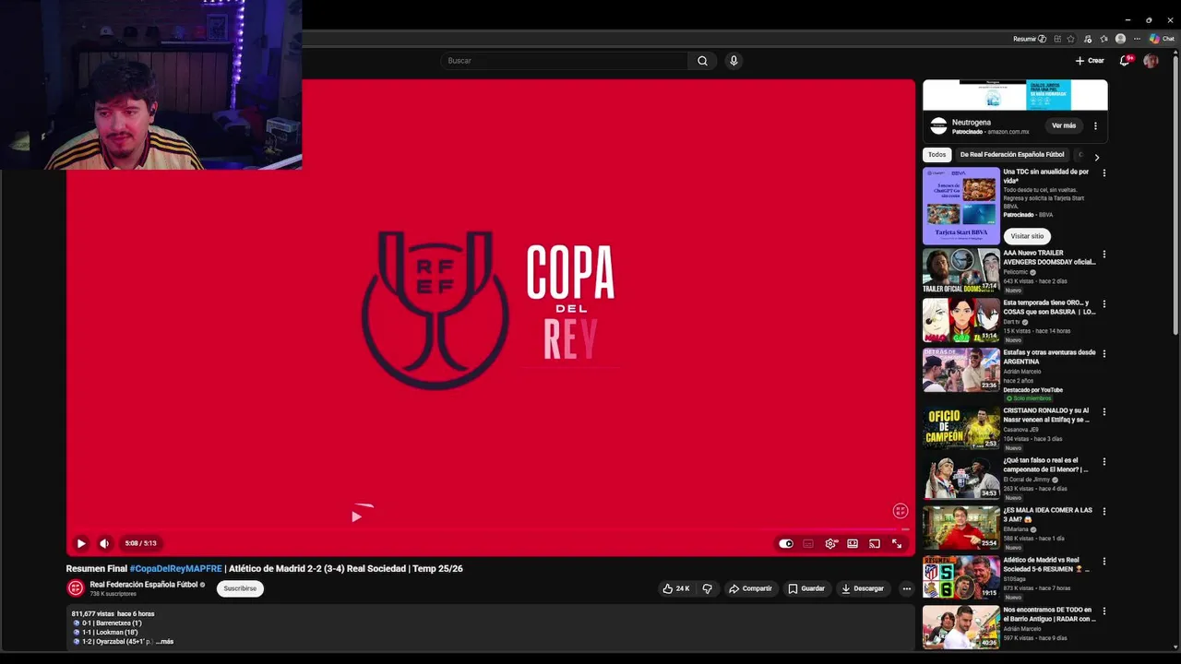
Task: Open Atlético de Madrid vs Real Sociedad RESUMEN video
Action: (x=961, y=577)
